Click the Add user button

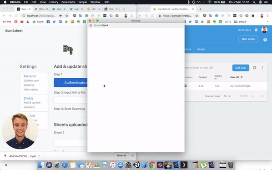(241, 68)
